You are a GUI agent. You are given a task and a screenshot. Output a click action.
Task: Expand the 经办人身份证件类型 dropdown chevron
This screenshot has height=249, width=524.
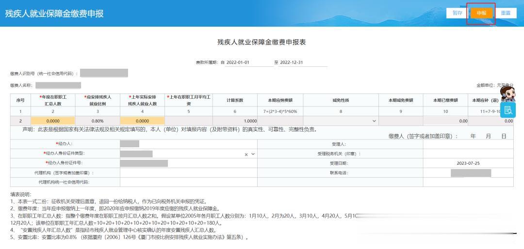[253, 154]
